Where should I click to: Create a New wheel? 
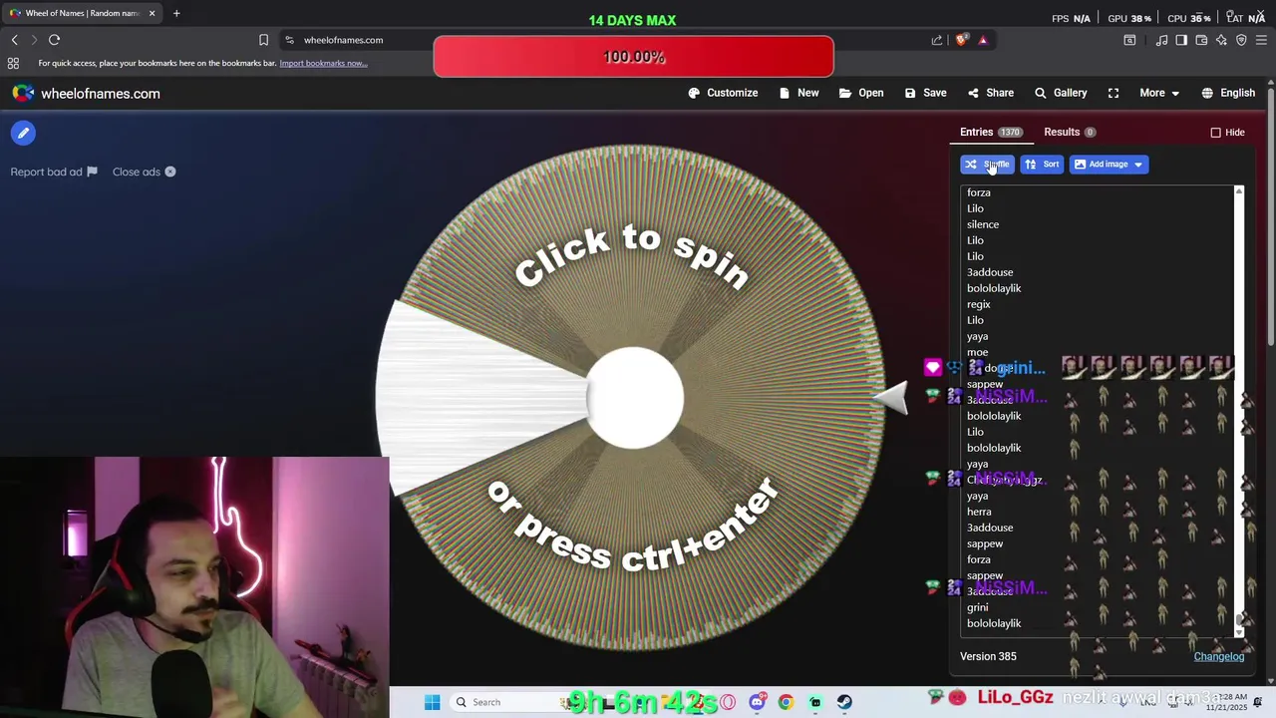(x=798, y=93)
